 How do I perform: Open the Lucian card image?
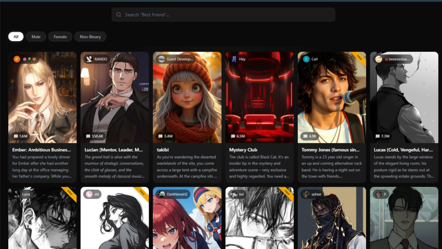(x=115, y=97)
